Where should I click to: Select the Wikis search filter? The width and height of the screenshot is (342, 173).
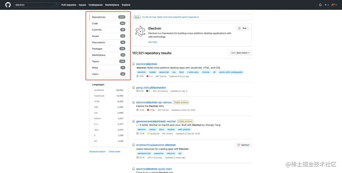point(109,68)
